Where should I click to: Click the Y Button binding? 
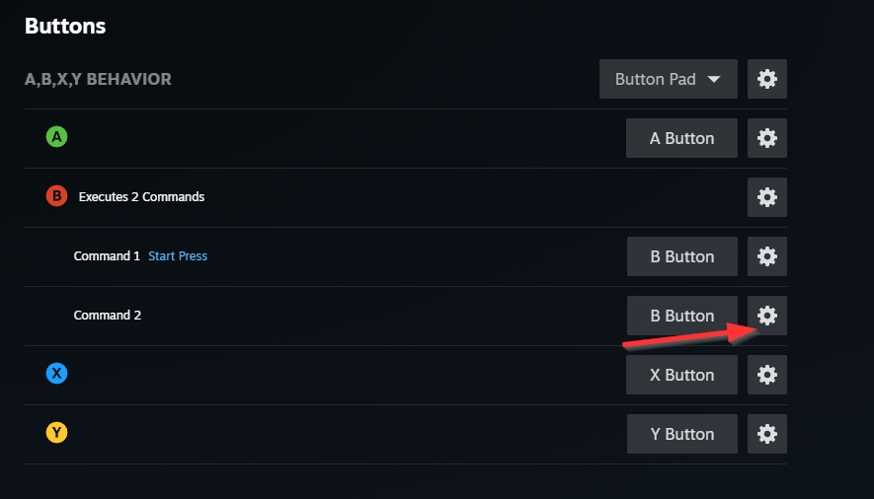click(681, 434)
